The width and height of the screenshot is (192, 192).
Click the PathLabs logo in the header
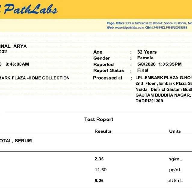tap(29, 9)
